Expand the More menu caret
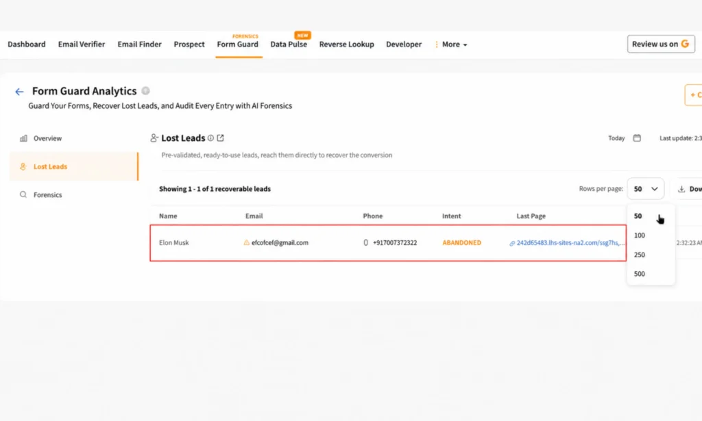Viewport: 702px width, 421px height. 465,44
